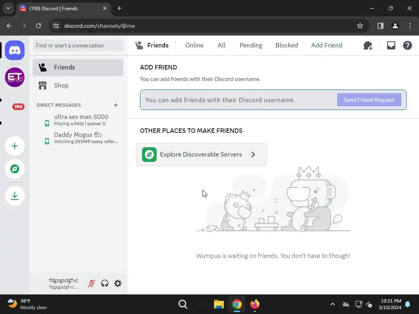The width and height of the screenshot is (419, 314).
Task: Open Windows notifications bell
Action: pyautogui.click(x=408, y=304)
